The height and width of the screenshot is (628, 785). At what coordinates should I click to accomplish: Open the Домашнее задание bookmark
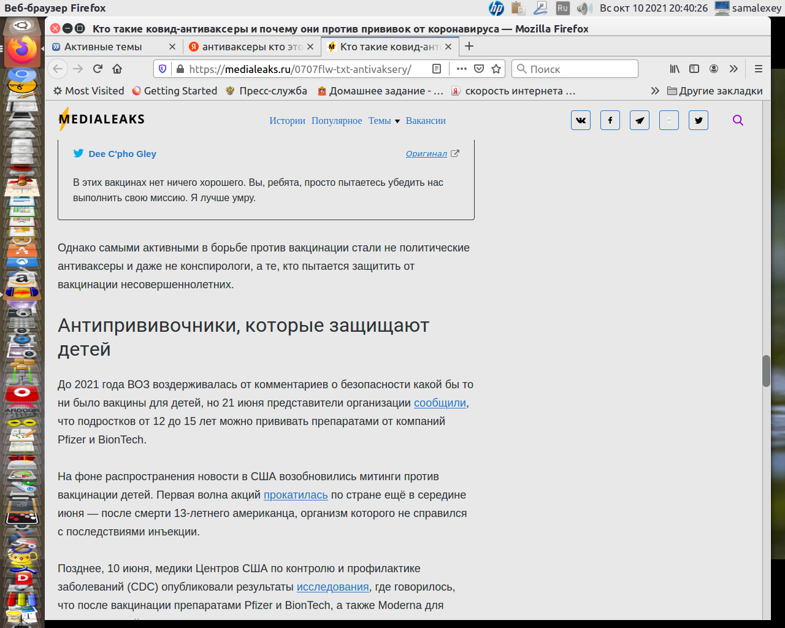coord(380,91)
